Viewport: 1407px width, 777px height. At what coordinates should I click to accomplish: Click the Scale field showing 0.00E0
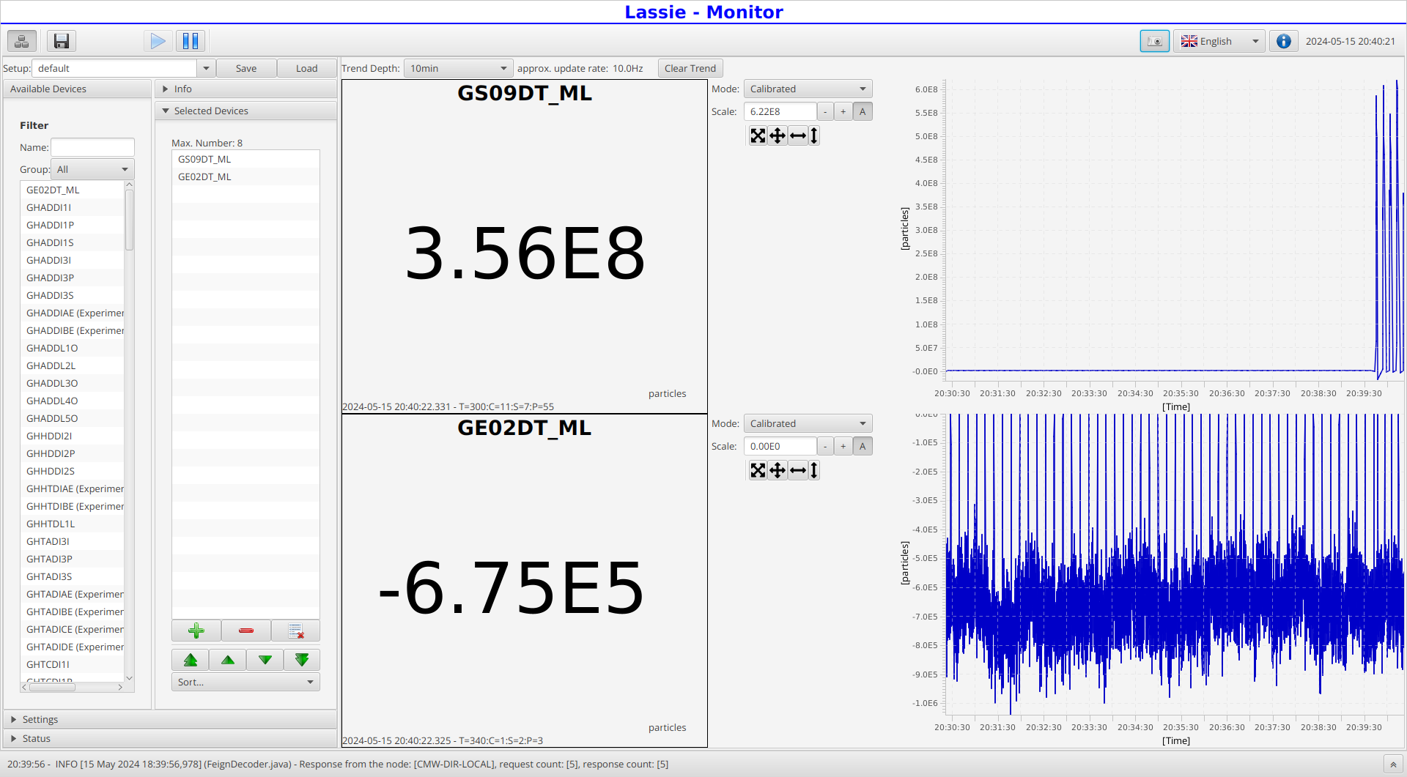780,446
